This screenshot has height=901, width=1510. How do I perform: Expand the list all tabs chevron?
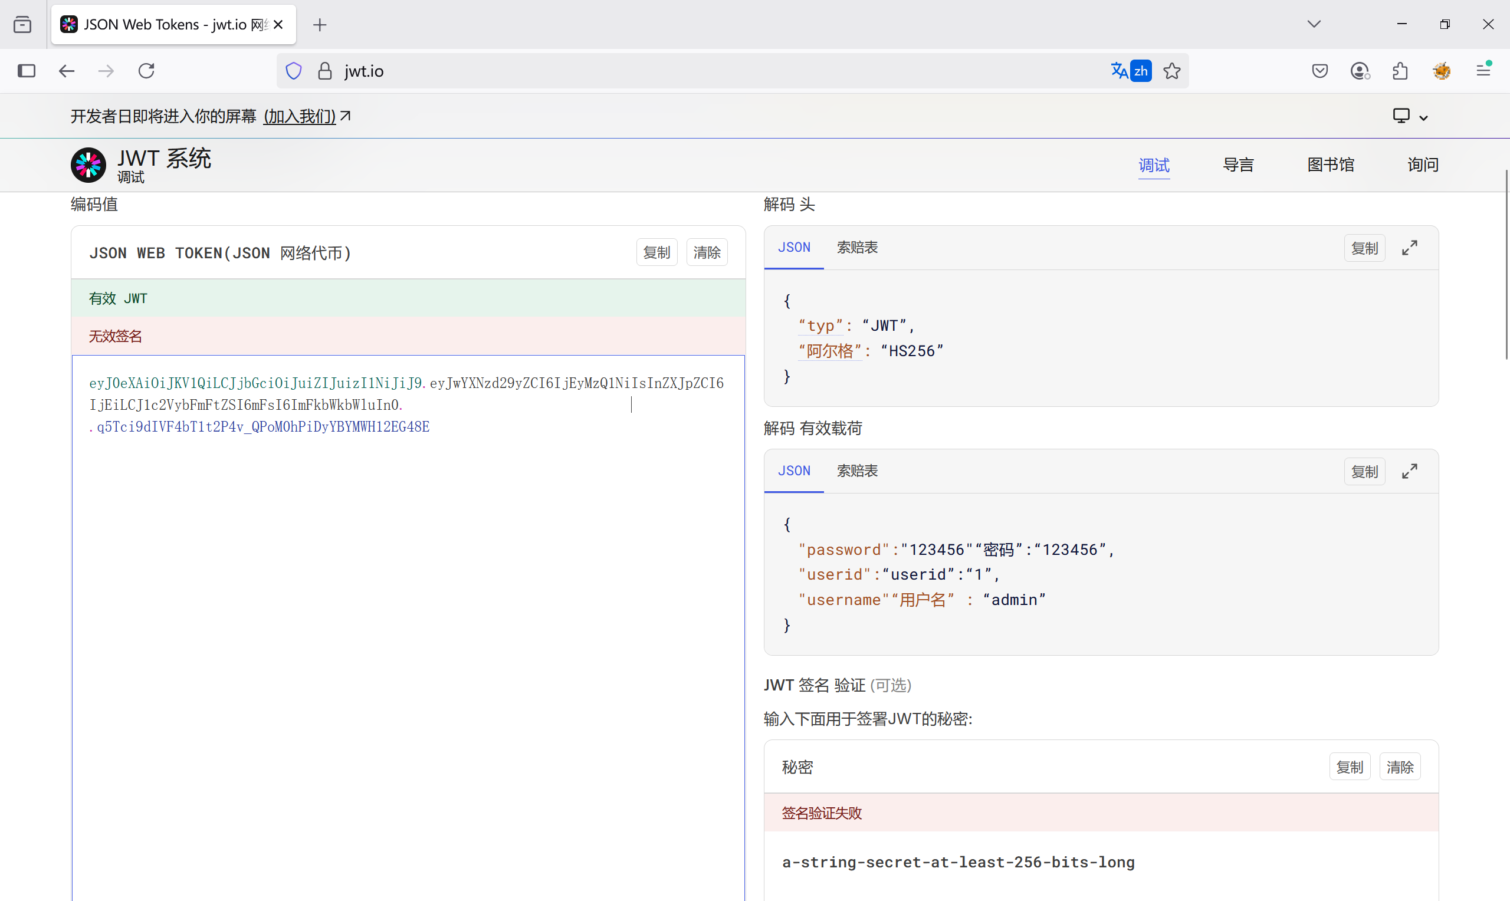click(1314, 24)
